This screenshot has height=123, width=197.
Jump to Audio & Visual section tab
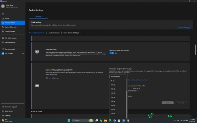54,33
